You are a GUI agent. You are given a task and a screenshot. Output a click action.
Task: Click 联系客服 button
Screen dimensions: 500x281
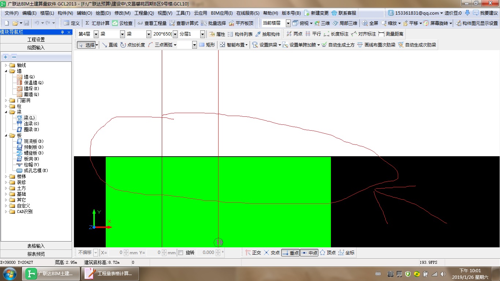pyautogui.click(x=344, y=13)
